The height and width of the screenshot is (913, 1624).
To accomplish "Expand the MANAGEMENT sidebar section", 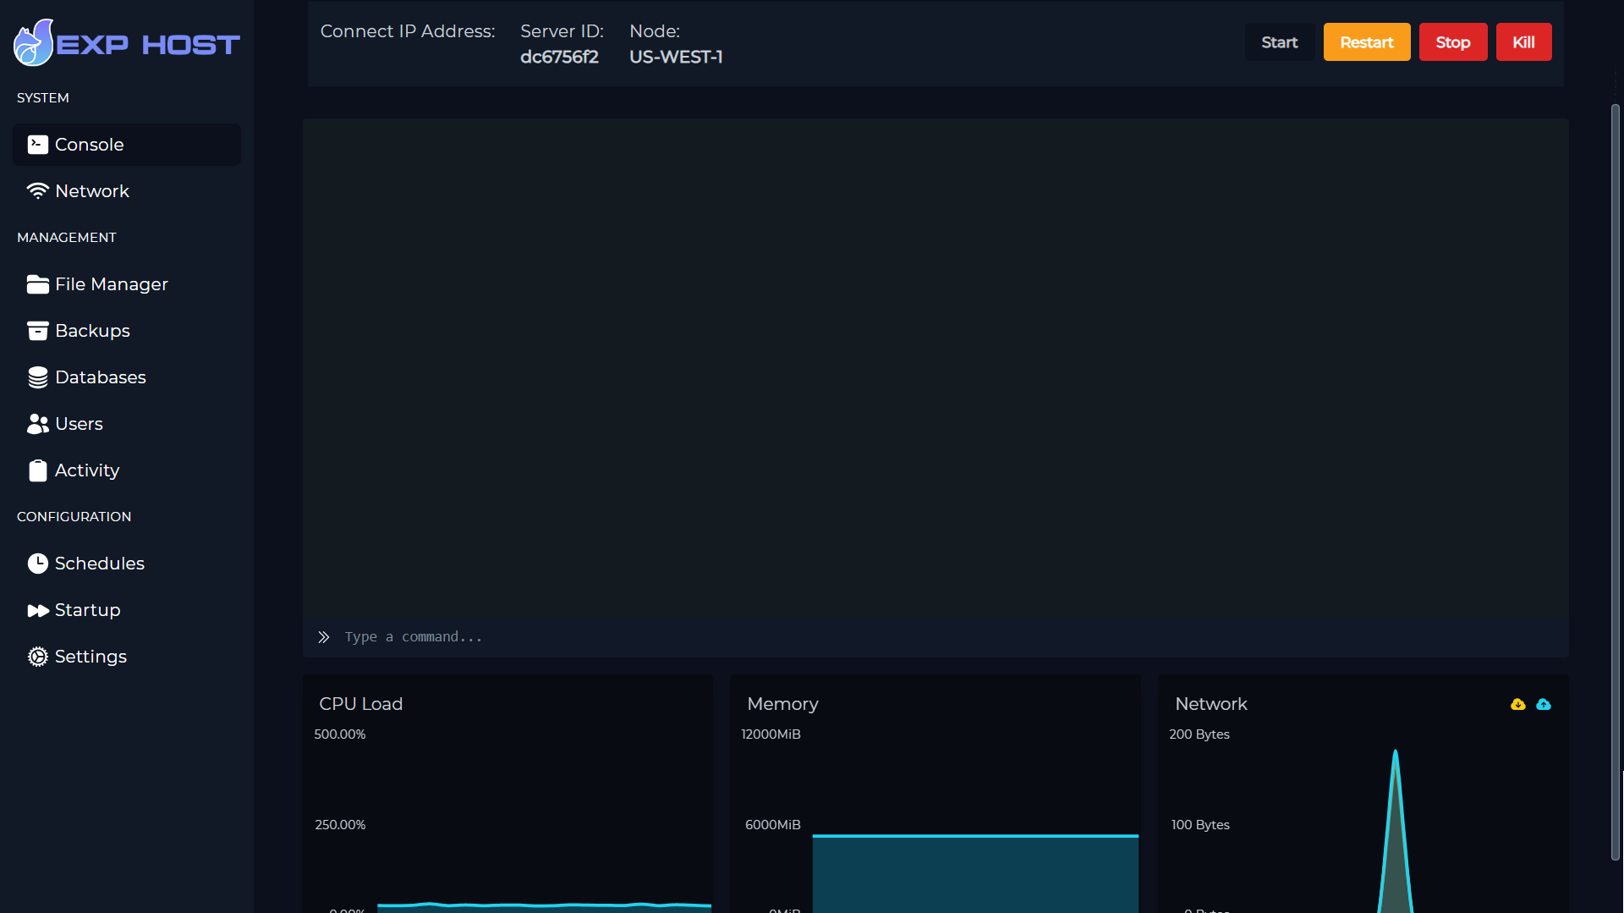I will tap(66, 237).
